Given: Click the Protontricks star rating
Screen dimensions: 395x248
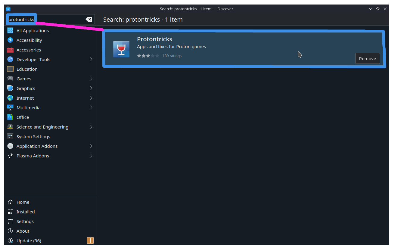Looking at the screenshot, I should pos(148,56).
